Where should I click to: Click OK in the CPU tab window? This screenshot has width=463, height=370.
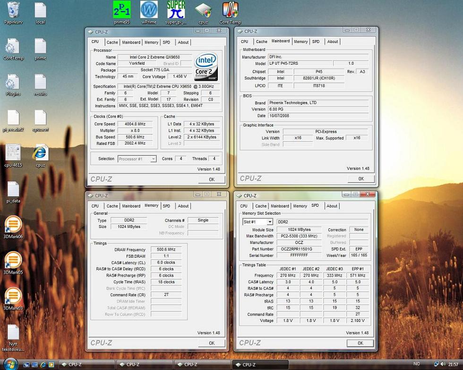(x=212, y=179)
